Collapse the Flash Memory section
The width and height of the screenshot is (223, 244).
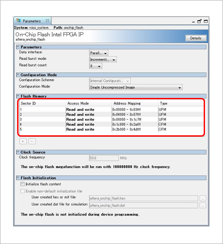18,96
